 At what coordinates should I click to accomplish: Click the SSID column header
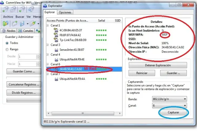(118, 21)
